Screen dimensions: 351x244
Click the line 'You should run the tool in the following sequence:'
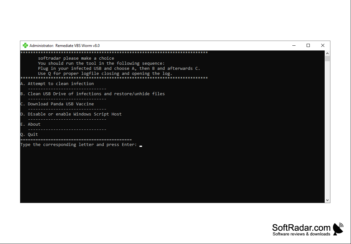point(101,63)
